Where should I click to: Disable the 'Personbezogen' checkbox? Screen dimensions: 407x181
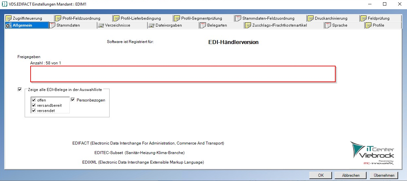point(73,100)
